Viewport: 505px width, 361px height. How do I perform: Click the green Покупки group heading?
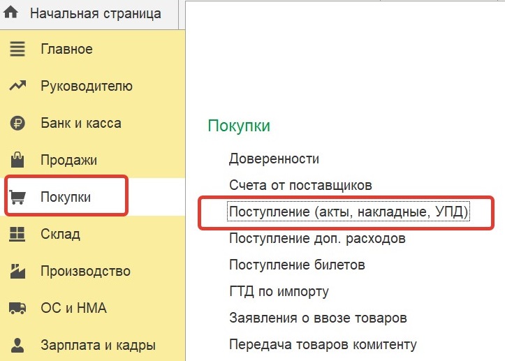(239, 126)
